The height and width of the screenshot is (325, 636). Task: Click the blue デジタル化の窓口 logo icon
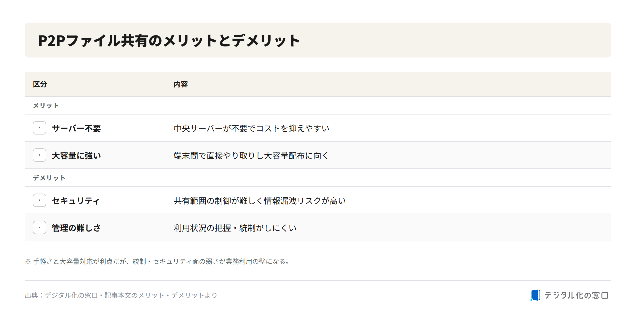[535, 295]
